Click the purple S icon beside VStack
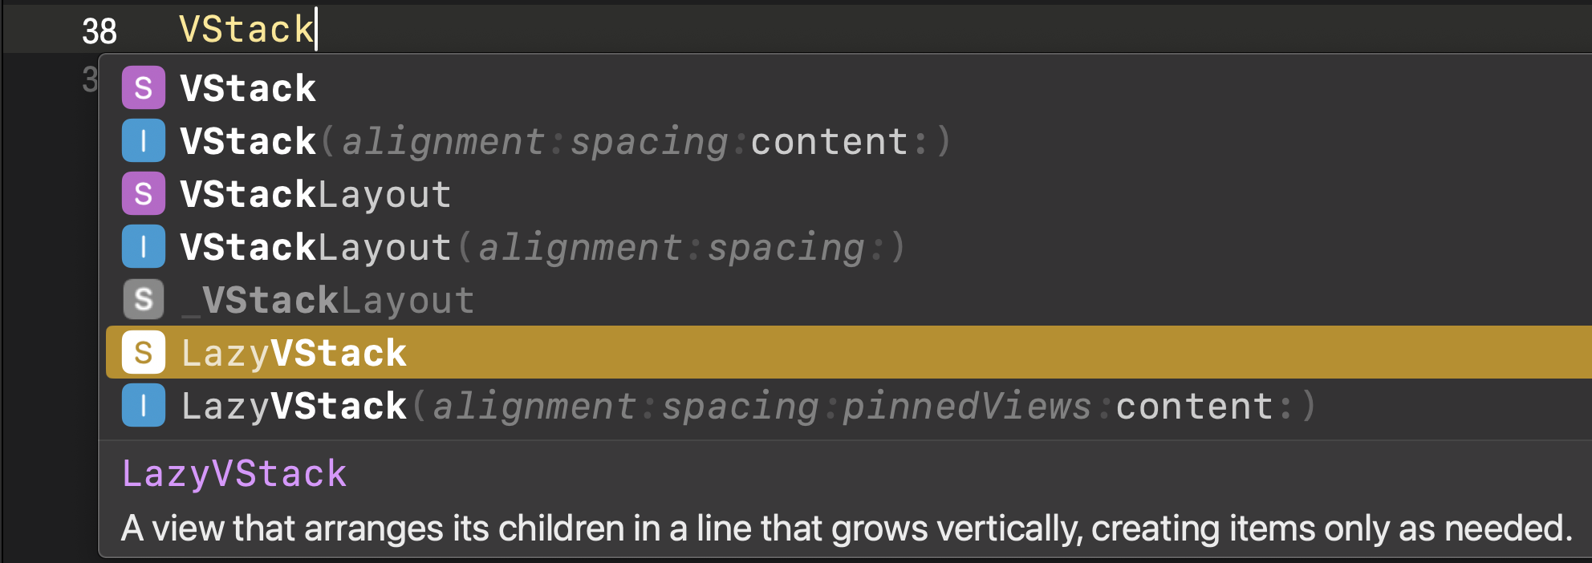The height and width of the screenshot is (563, 1592). [x=144, y=87]
